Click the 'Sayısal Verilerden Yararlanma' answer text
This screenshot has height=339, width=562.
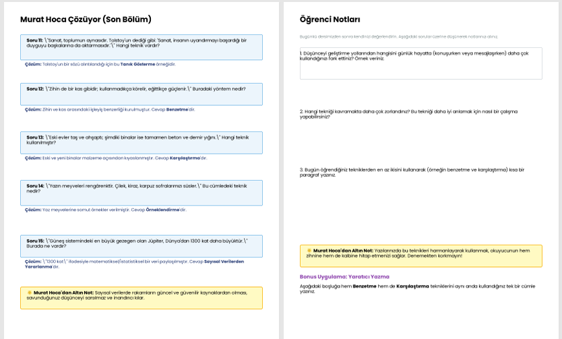coord(224,261)
